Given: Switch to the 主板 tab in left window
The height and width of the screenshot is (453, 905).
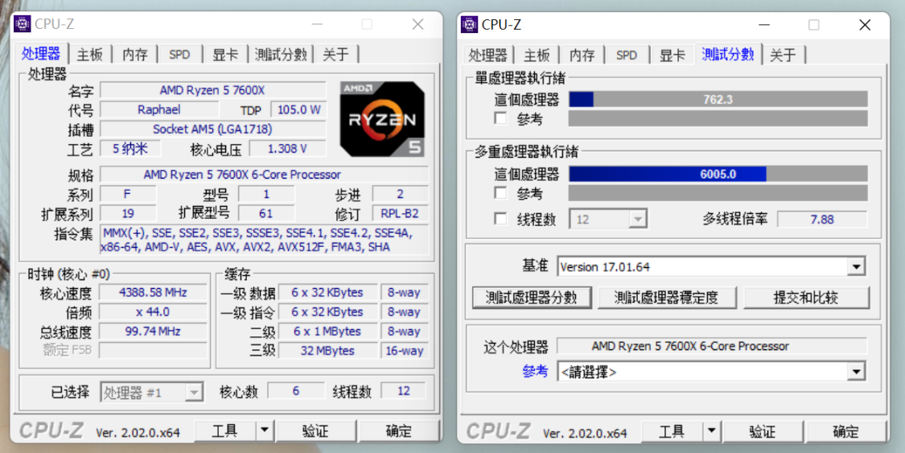Looking at the screenshot, I should click(90, 55).
